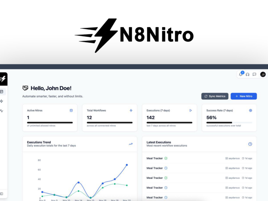The height and width of the screenshot is (201, 268).
Task: Open the dashboard layout sidebar icon
Action: point(1,92)
